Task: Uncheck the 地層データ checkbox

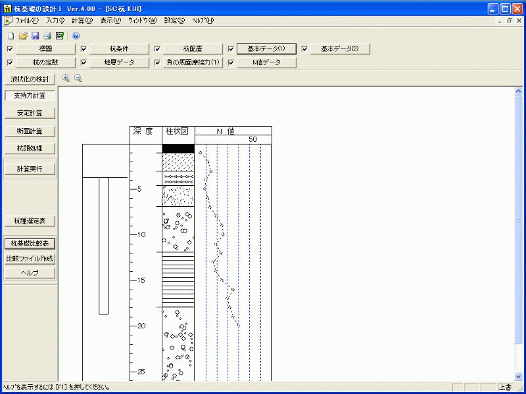Action: click(83, 64)
